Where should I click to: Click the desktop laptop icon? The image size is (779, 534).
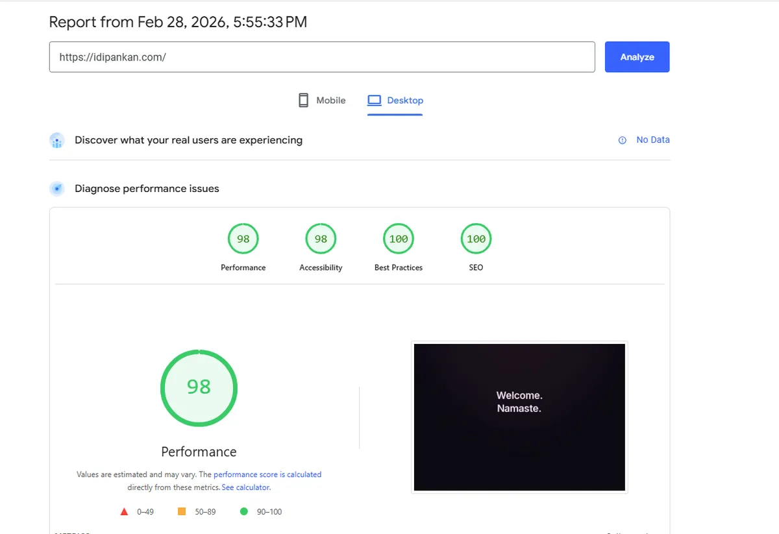tap(374, 100)
